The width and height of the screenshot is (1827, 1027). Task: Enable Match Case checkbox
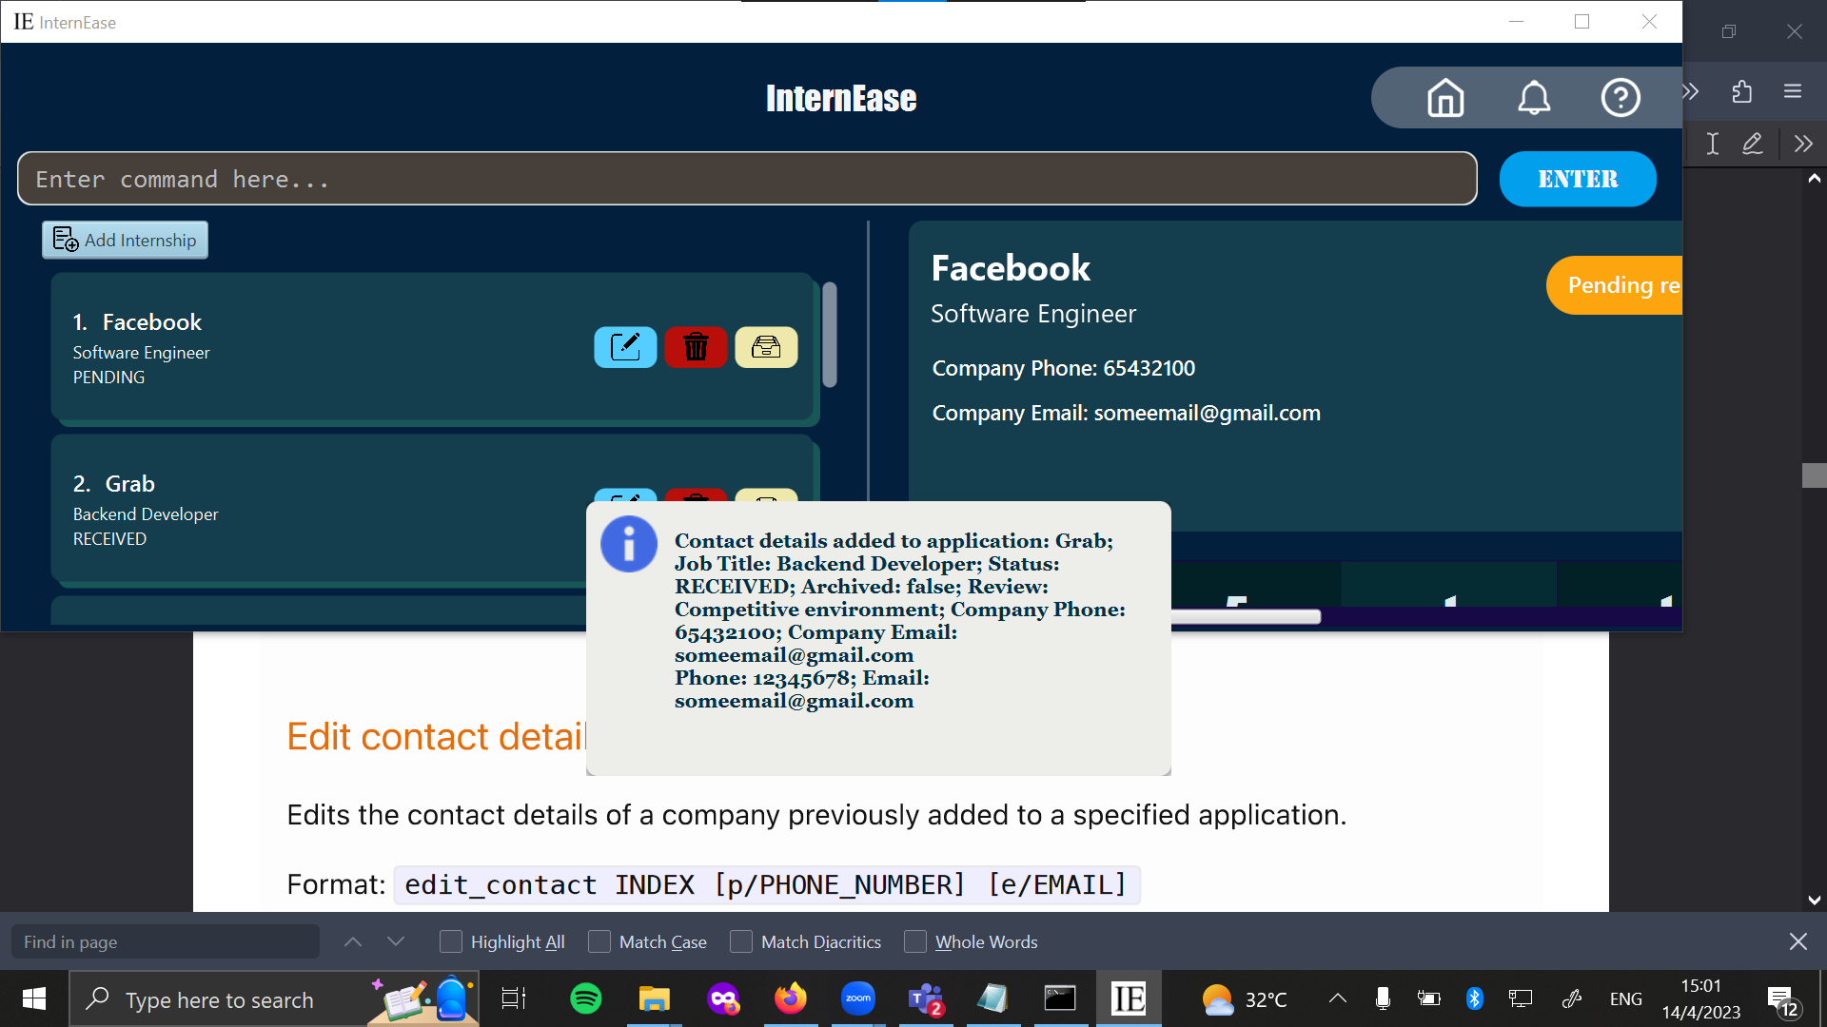(x=599, y=941)
